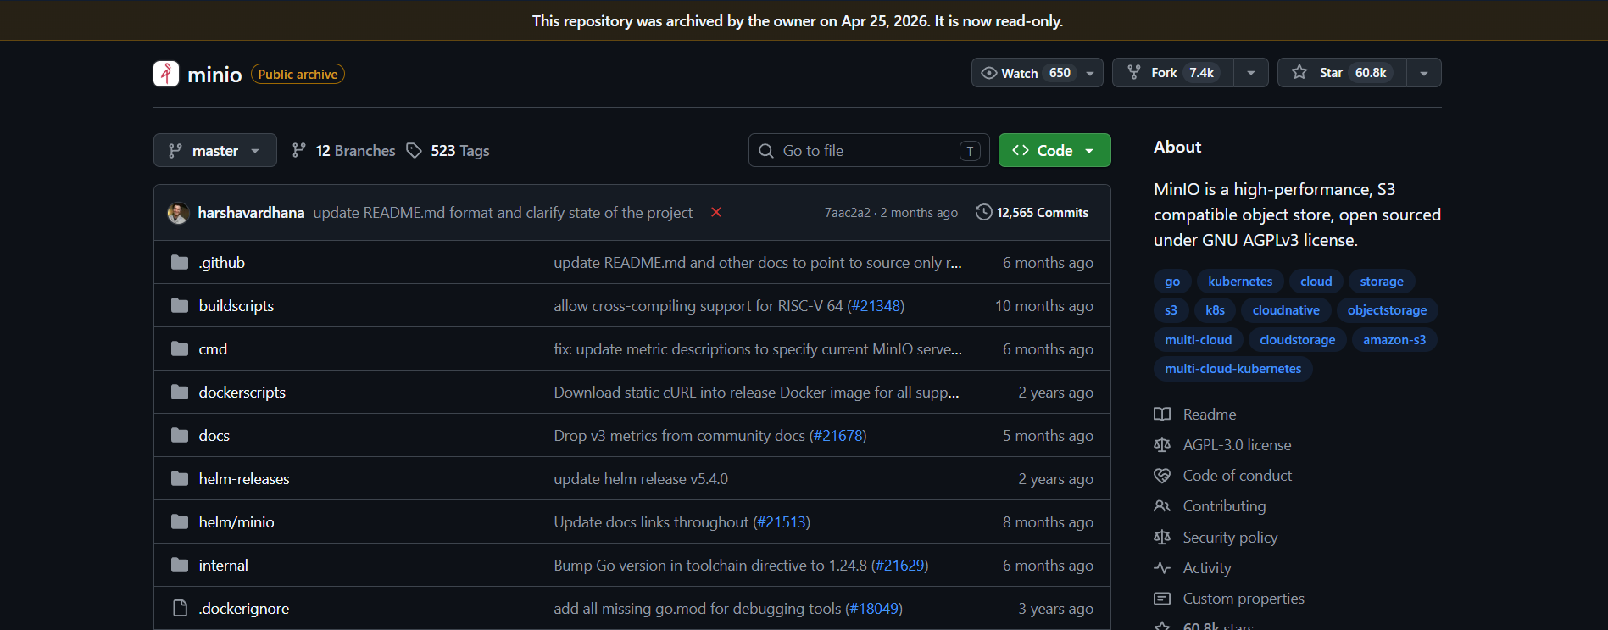Select the kubernetes topic tag
1608x630 pixels.
[1240, 282]
